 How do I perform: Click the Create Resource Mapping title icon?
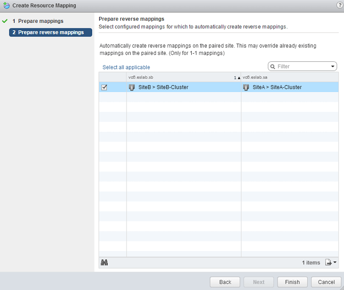point(6,5)
